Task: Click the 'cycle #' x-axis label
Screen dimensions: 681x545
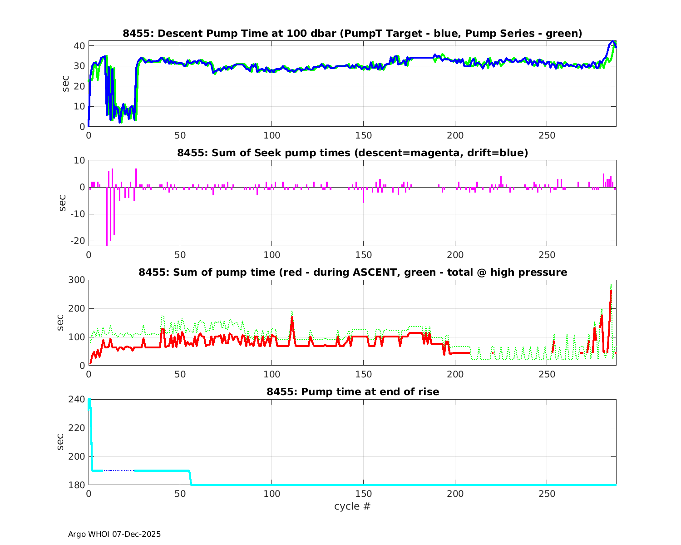Action: [x=352, y=506]
